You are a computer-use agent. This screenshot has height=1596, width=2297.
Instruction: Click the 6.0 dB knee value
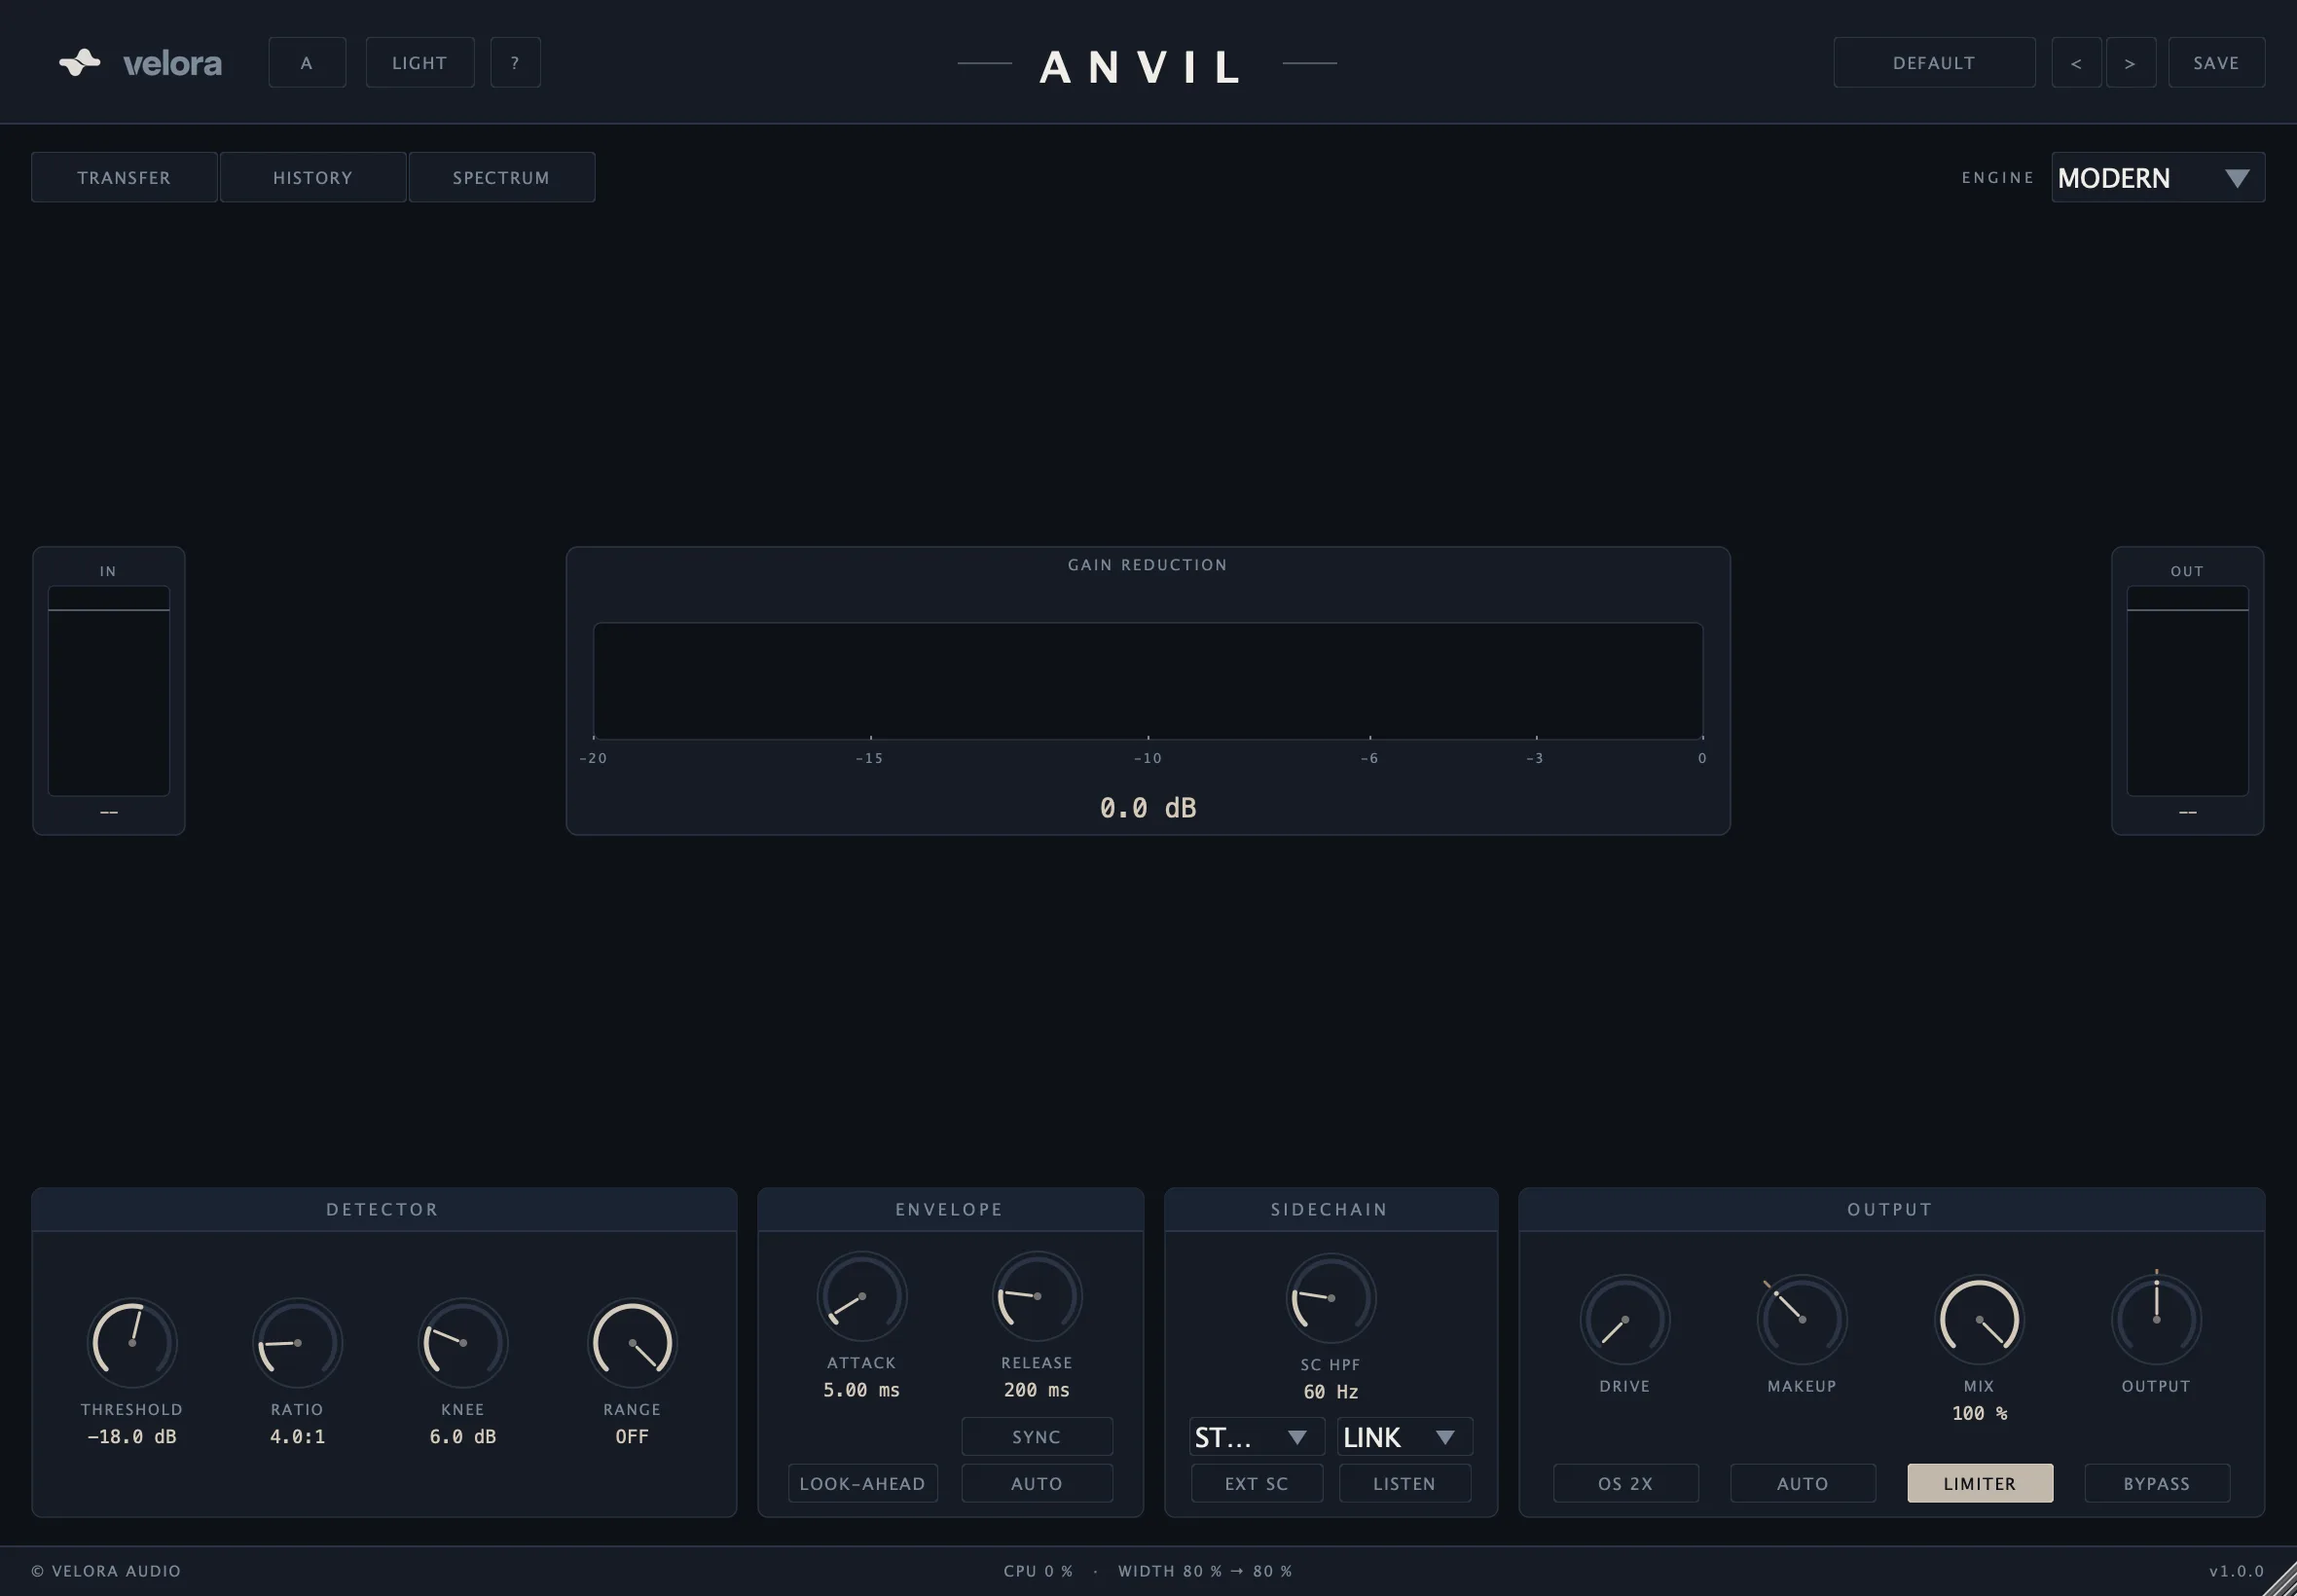tap(462, 1436)
